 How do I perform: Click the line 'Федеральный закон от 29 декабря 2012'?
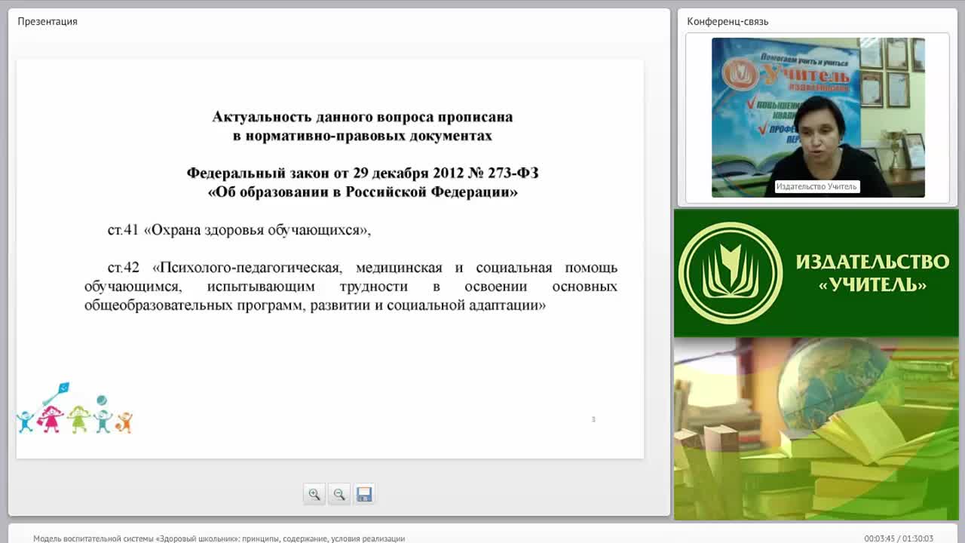(x=363, y=173)
